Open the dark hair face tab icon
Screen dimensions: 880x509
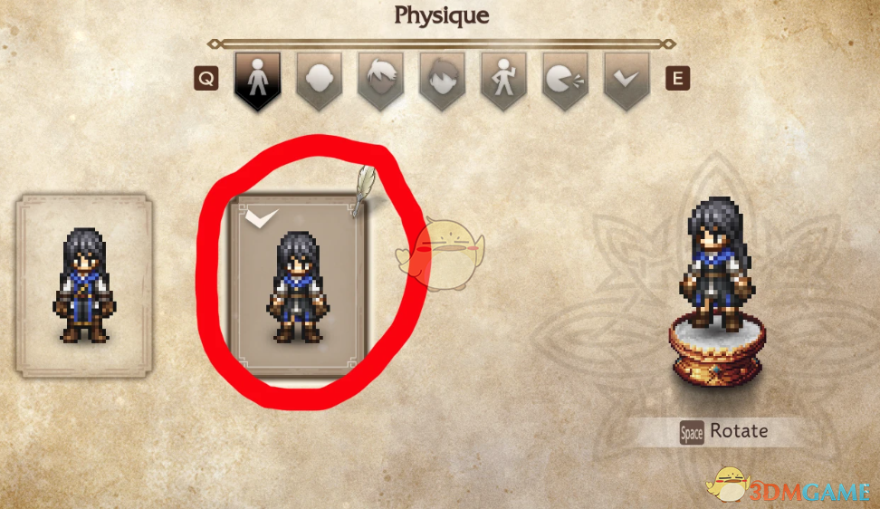point(442,81)
